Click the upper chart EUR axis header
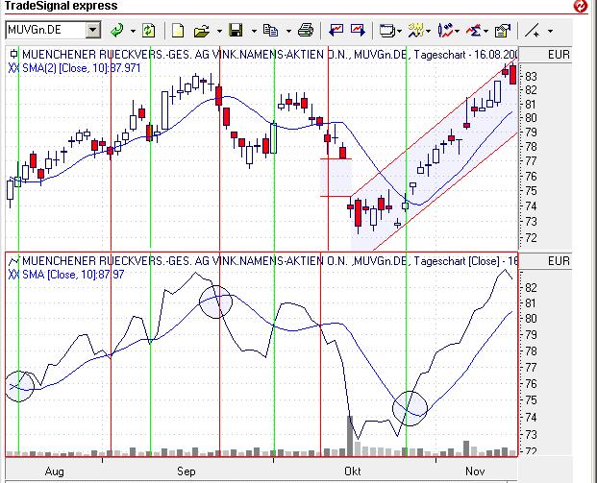 coord(546,55)
